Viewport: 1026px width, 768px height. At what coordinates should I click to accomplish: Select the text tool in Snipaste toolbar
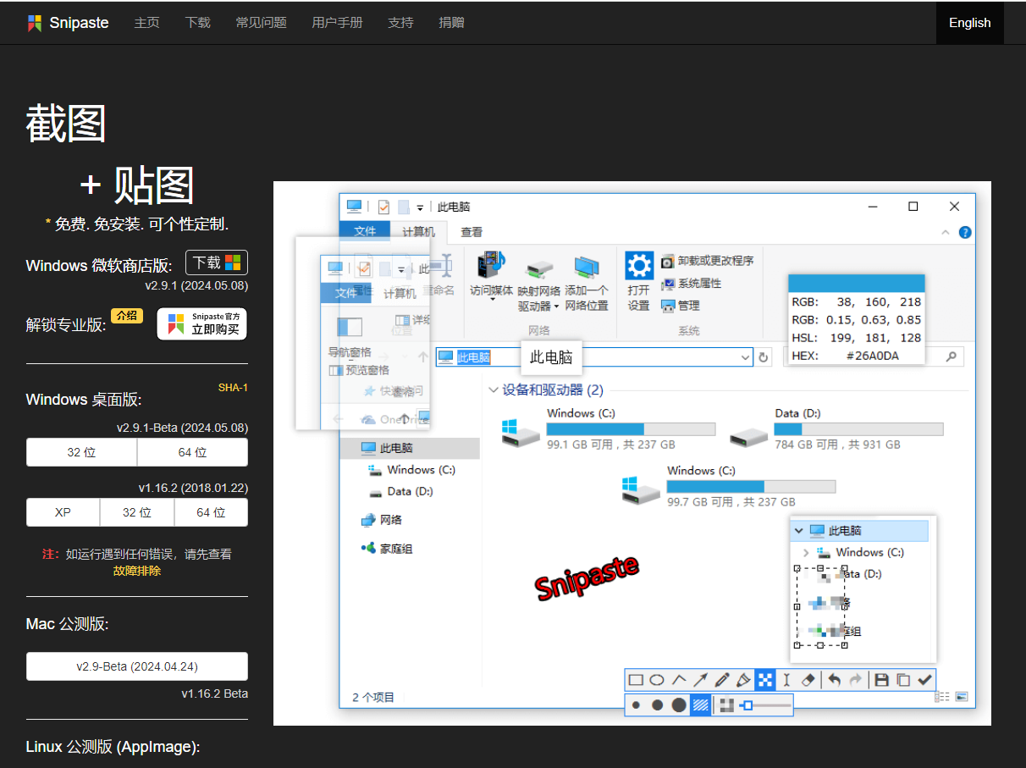pos(786,680)
